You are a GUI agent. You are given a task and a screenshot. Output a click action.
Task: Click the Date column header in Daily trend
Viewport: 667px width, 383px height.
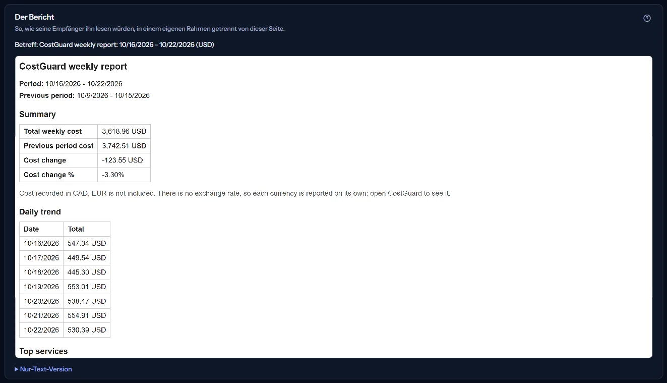point(41,229)
